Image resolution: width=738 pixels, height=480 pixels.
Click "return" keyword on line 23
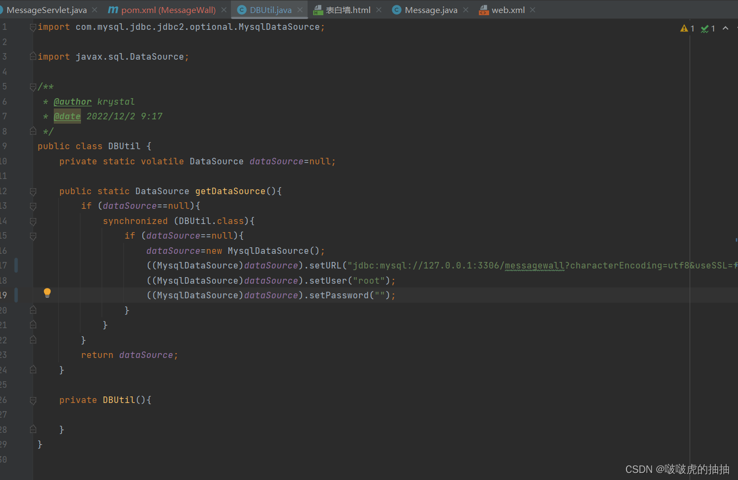click(97, 355)
